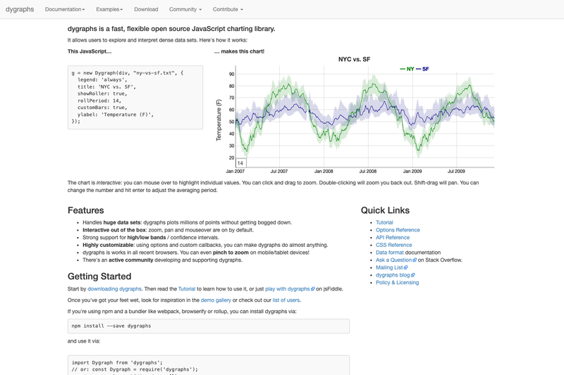Open the Documentation dropdown menu
The width and height of the screenshot is (564, 375).
pos(65,9)
